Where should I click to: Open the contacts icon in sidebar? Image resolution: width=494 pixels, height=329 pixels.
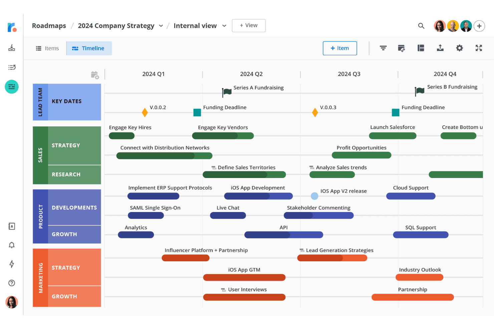[x=12, y=226]
